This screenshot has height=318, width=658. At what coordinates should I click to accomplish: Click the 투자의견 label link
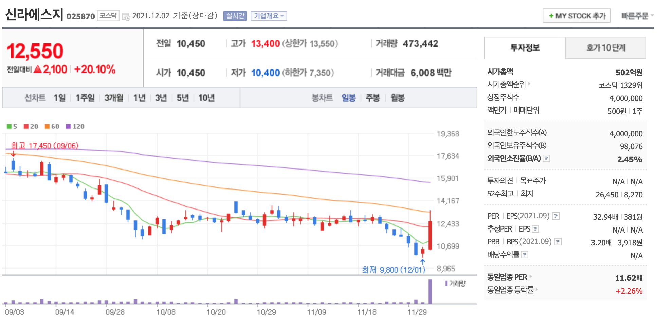tap(500, 181)
